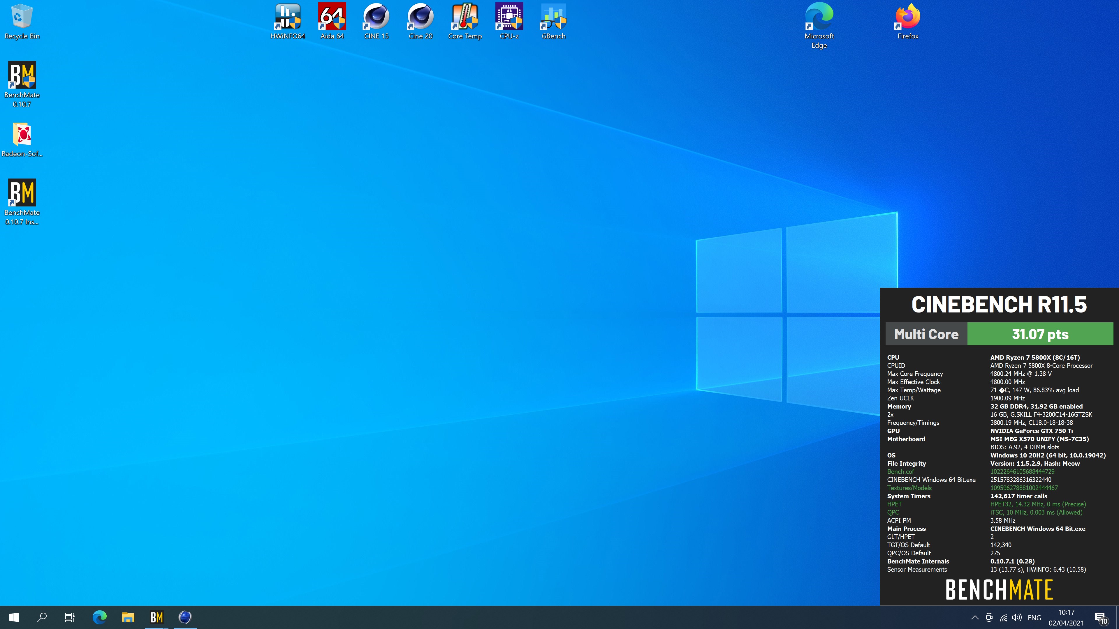Screen dimensions: 1119x629
Task: Open the network Wi-Fi tray icon
Action: click(1003, 617)
